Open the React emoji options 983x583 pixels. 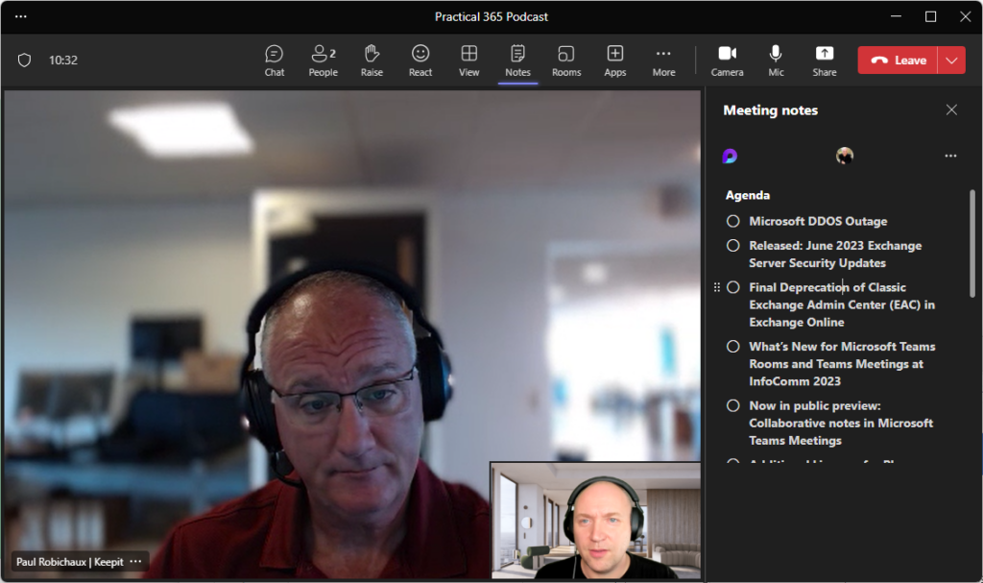(x=420, y=61)
